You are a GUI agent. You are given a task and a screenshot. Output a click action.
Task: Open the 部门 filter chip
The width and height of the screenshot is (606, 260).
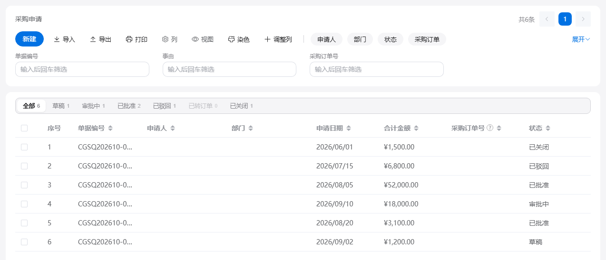click(x=360, y=39)
